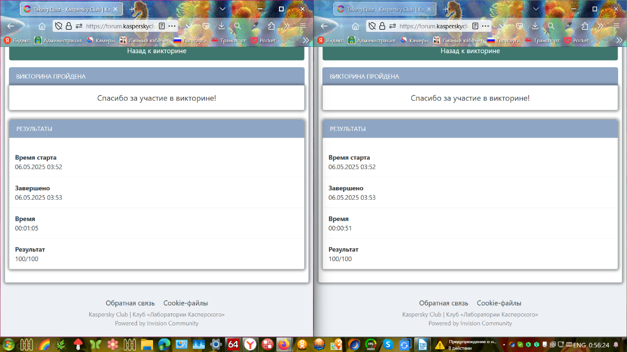Open a new tab in left window
This screenshot has width=627, height=352.
click(x=132, y=9)
